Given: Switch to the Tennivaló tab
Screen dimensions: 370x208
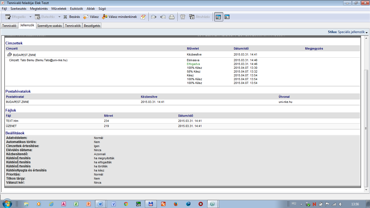Looking at the screenshot, I should (9, 26).
